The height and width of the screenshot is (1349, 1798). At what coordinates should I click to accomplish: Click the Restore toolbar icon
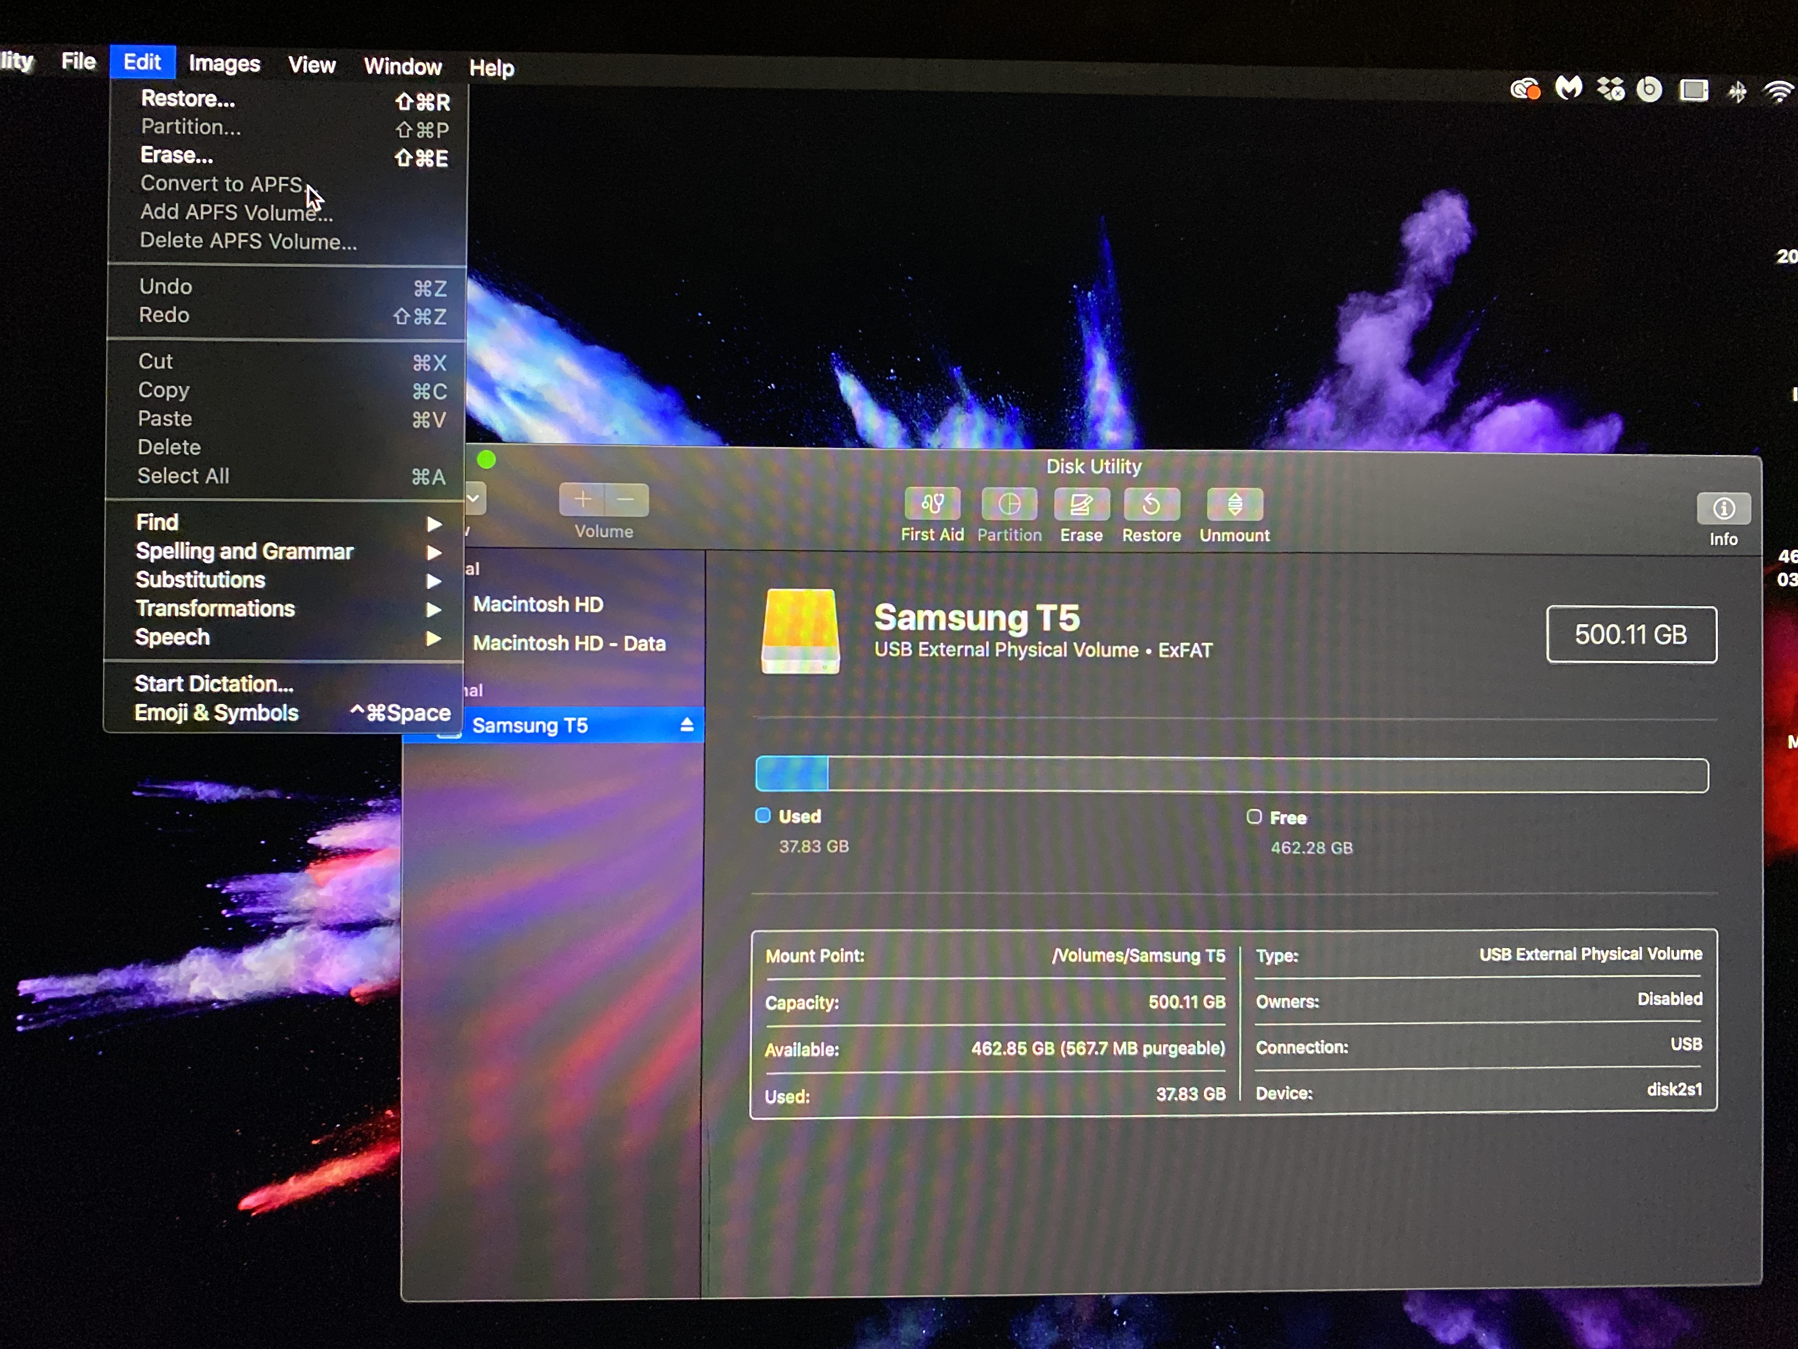1151,505
